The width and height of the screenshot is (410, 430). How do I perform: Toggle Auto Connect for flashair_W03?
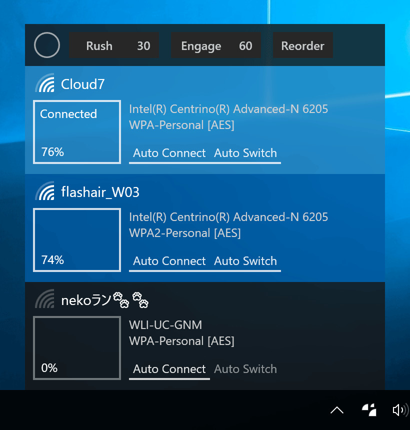click(169, 261)
